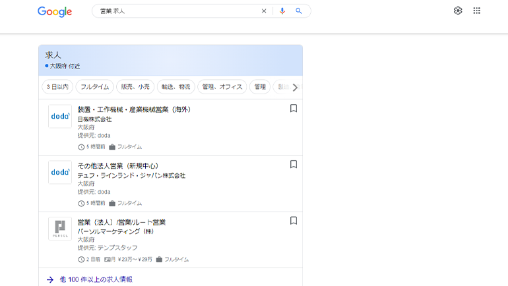Start voice search with microphone icon
Screen dimensions: 508x286
(282, 11)
